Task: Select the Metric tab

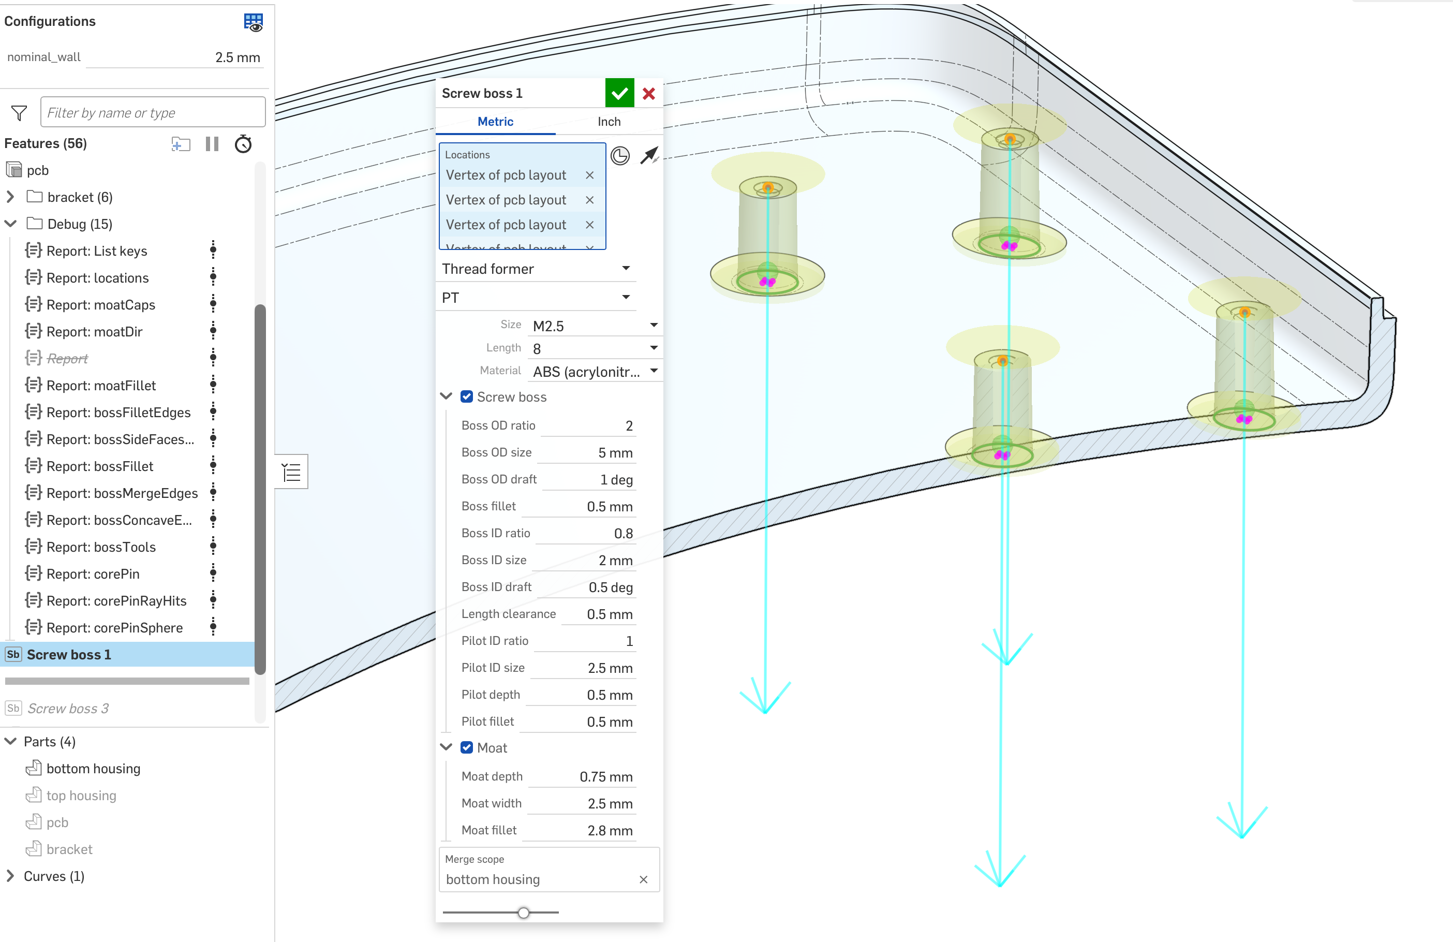Action: click(x=495, y=122)
